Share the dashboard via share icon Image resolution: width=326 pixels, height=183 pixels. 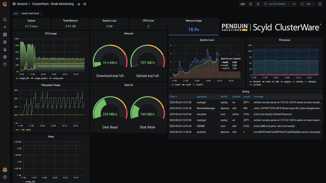(85, 4)
